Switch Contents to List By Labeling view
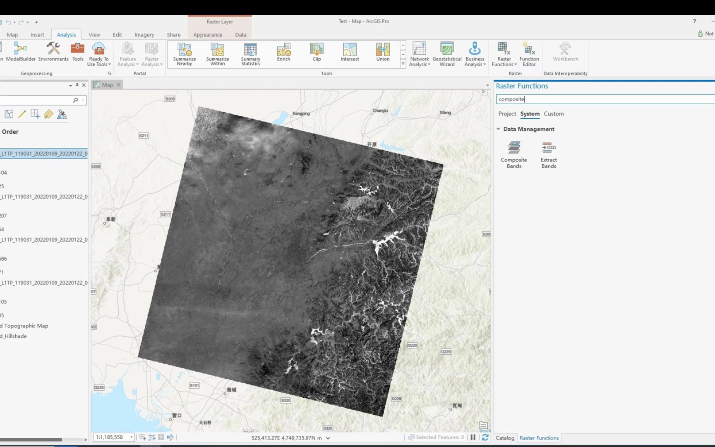Viewport: 715px width, 447px height. (x=49, y=114)
